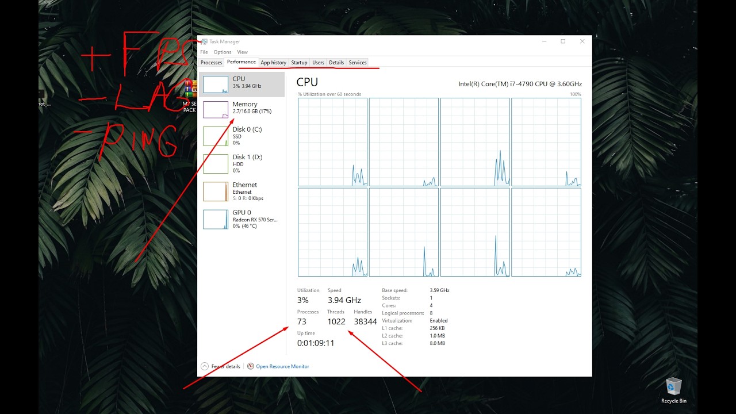736x414 pixels.
Task: Select the CPU mini graph thumbnail
Action: click(216, 85)
